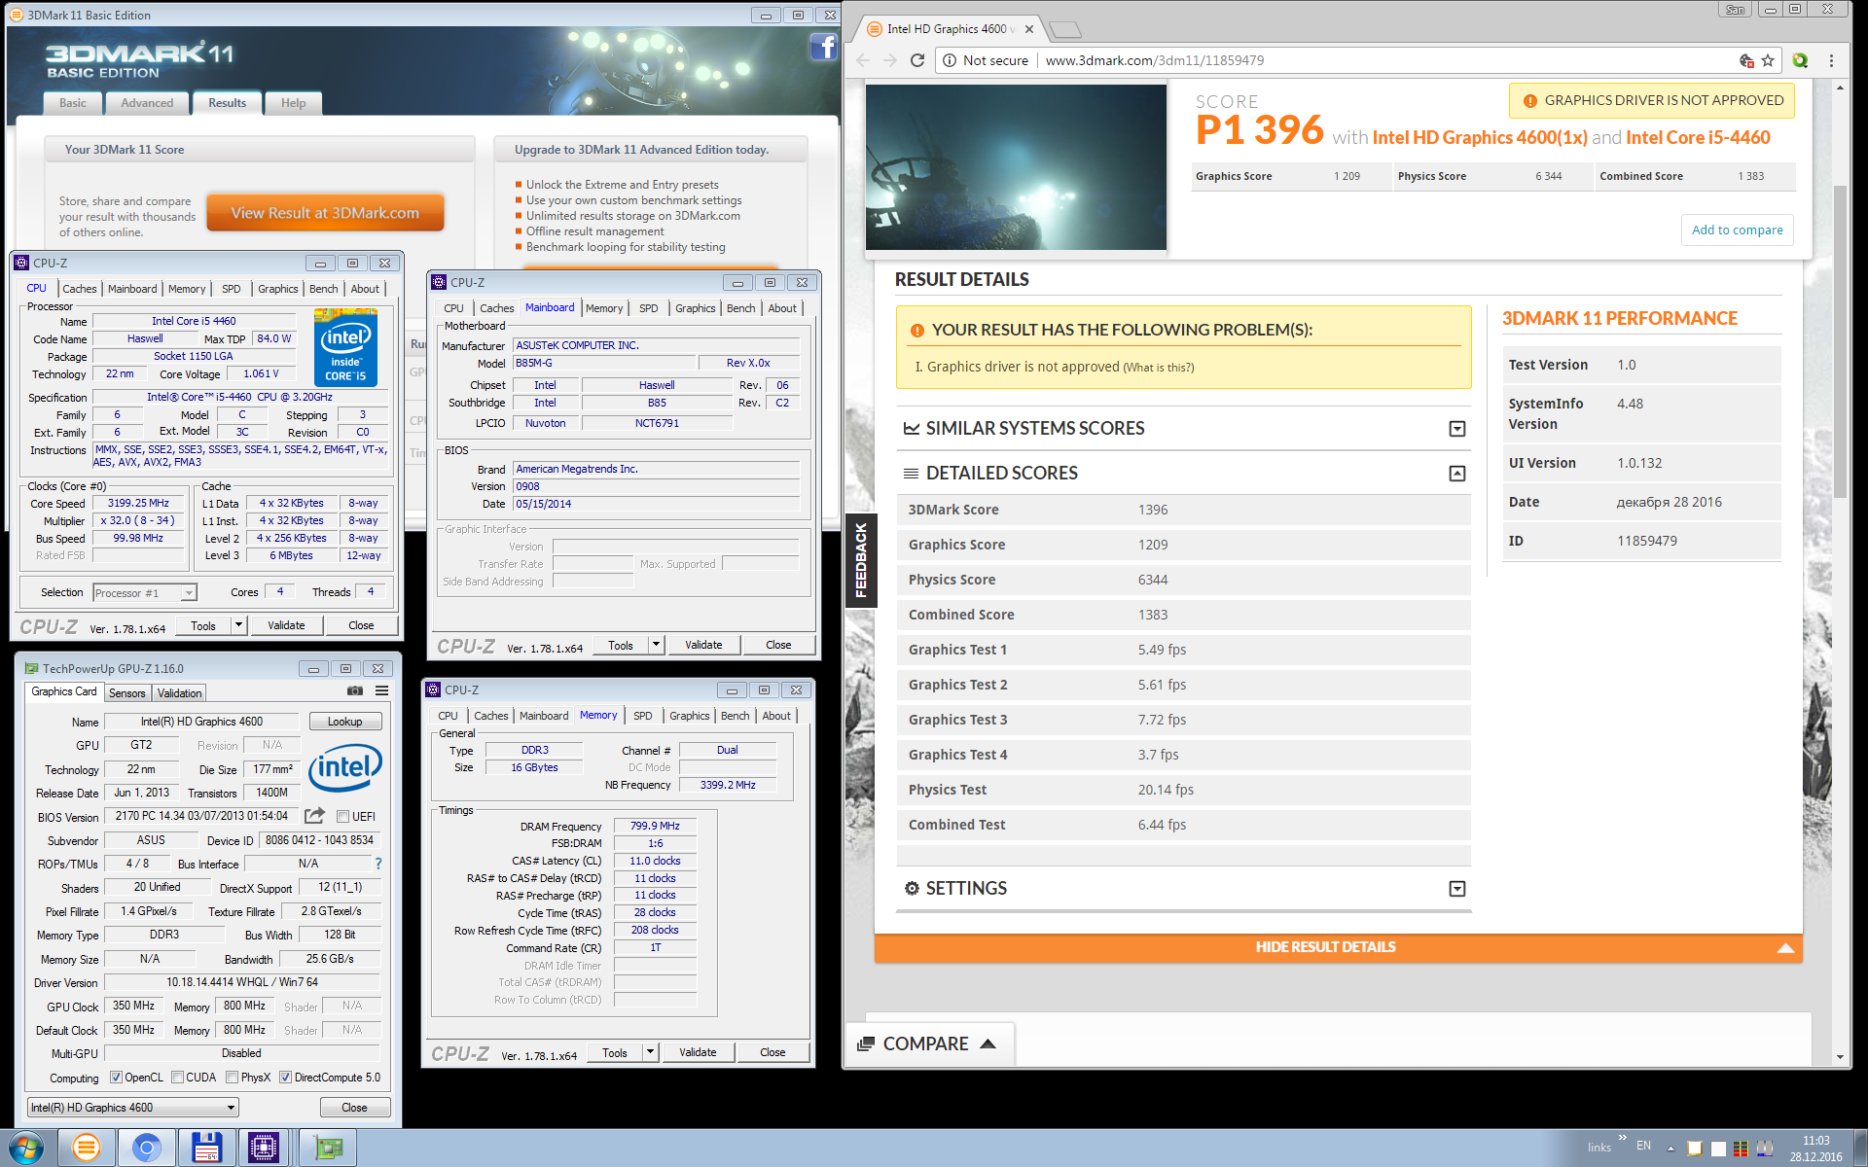Click Close in the GPU-Z window
This screenshot has height=1167, width=1868.
coord(354,1108)
